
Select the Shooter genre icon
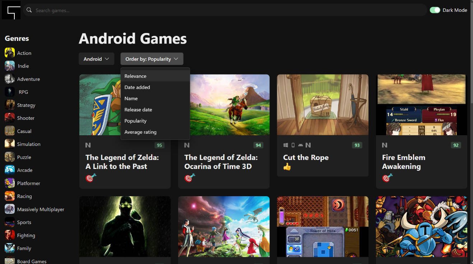click(9, 118)
